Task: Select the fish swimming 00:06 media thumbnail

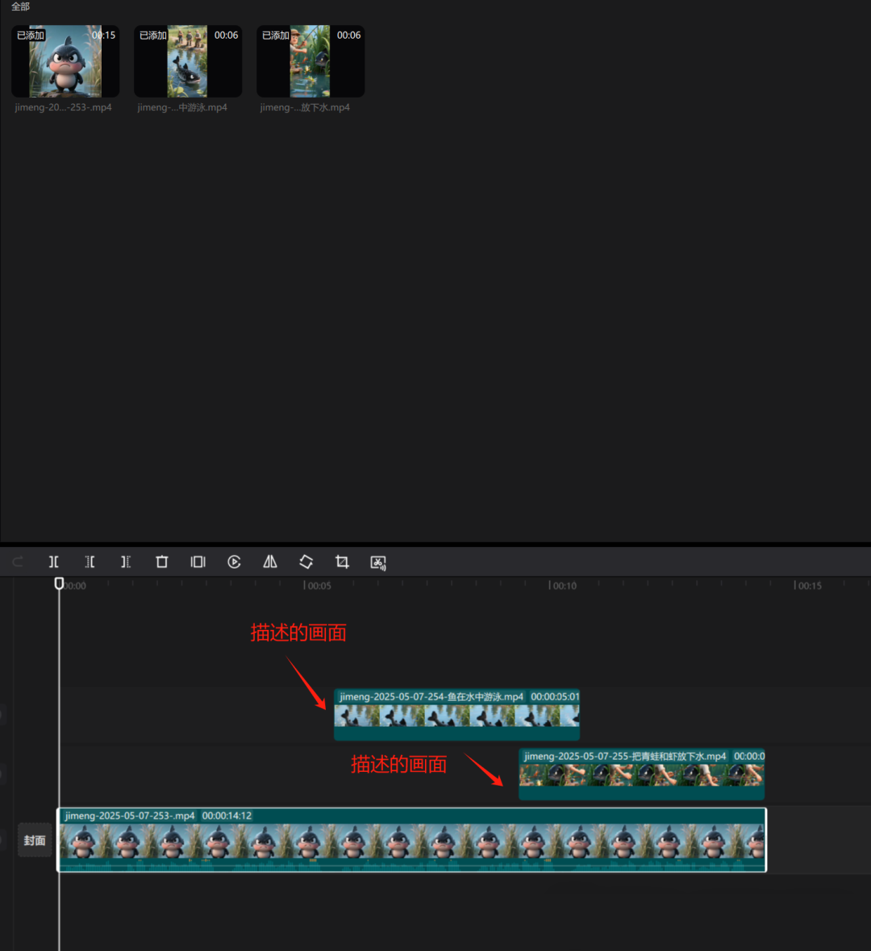Action: click(x=188, y=61)
